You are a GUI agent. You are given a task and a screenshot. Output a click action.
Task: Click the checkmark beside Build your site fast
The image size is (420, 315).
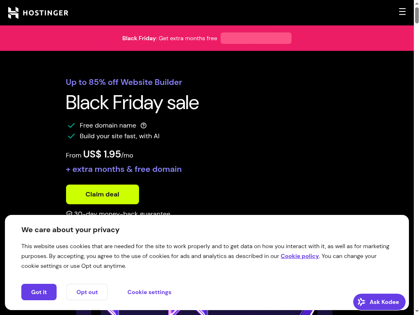pyautogui.click(x=71, y=136)
